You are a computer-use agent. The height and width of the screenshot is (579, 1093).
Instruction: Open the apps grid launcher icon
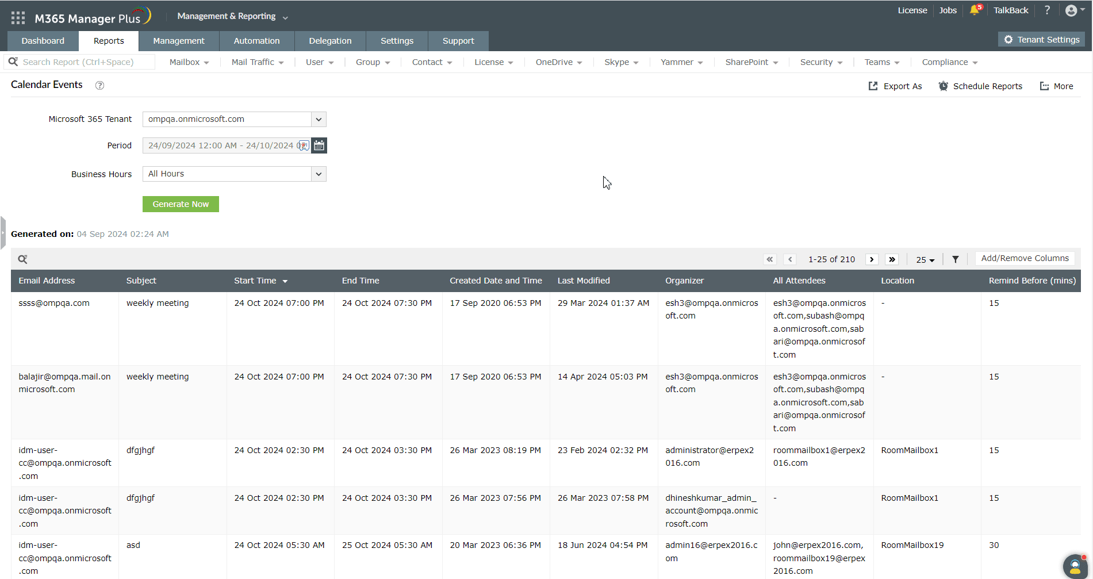coord(18,18)
